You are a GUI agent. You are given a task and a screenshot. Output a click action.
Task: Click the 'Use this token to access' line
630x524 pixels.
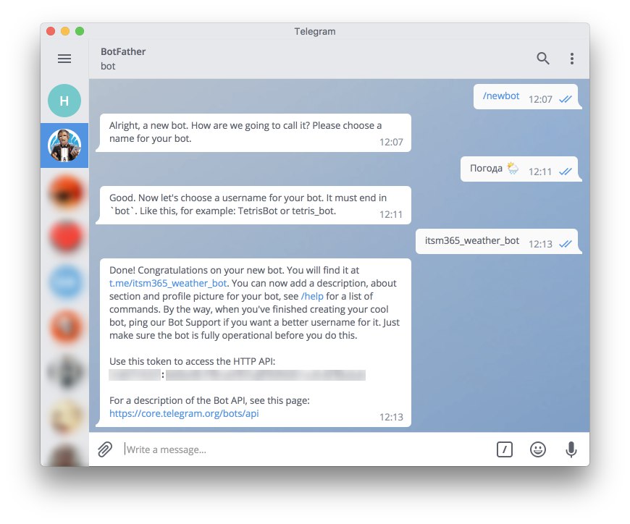pos(192,361)
